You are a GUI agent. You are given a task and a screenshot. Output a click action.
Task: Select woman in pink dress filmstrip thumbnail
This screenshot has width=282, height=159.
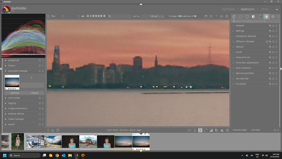pos(18,142)
